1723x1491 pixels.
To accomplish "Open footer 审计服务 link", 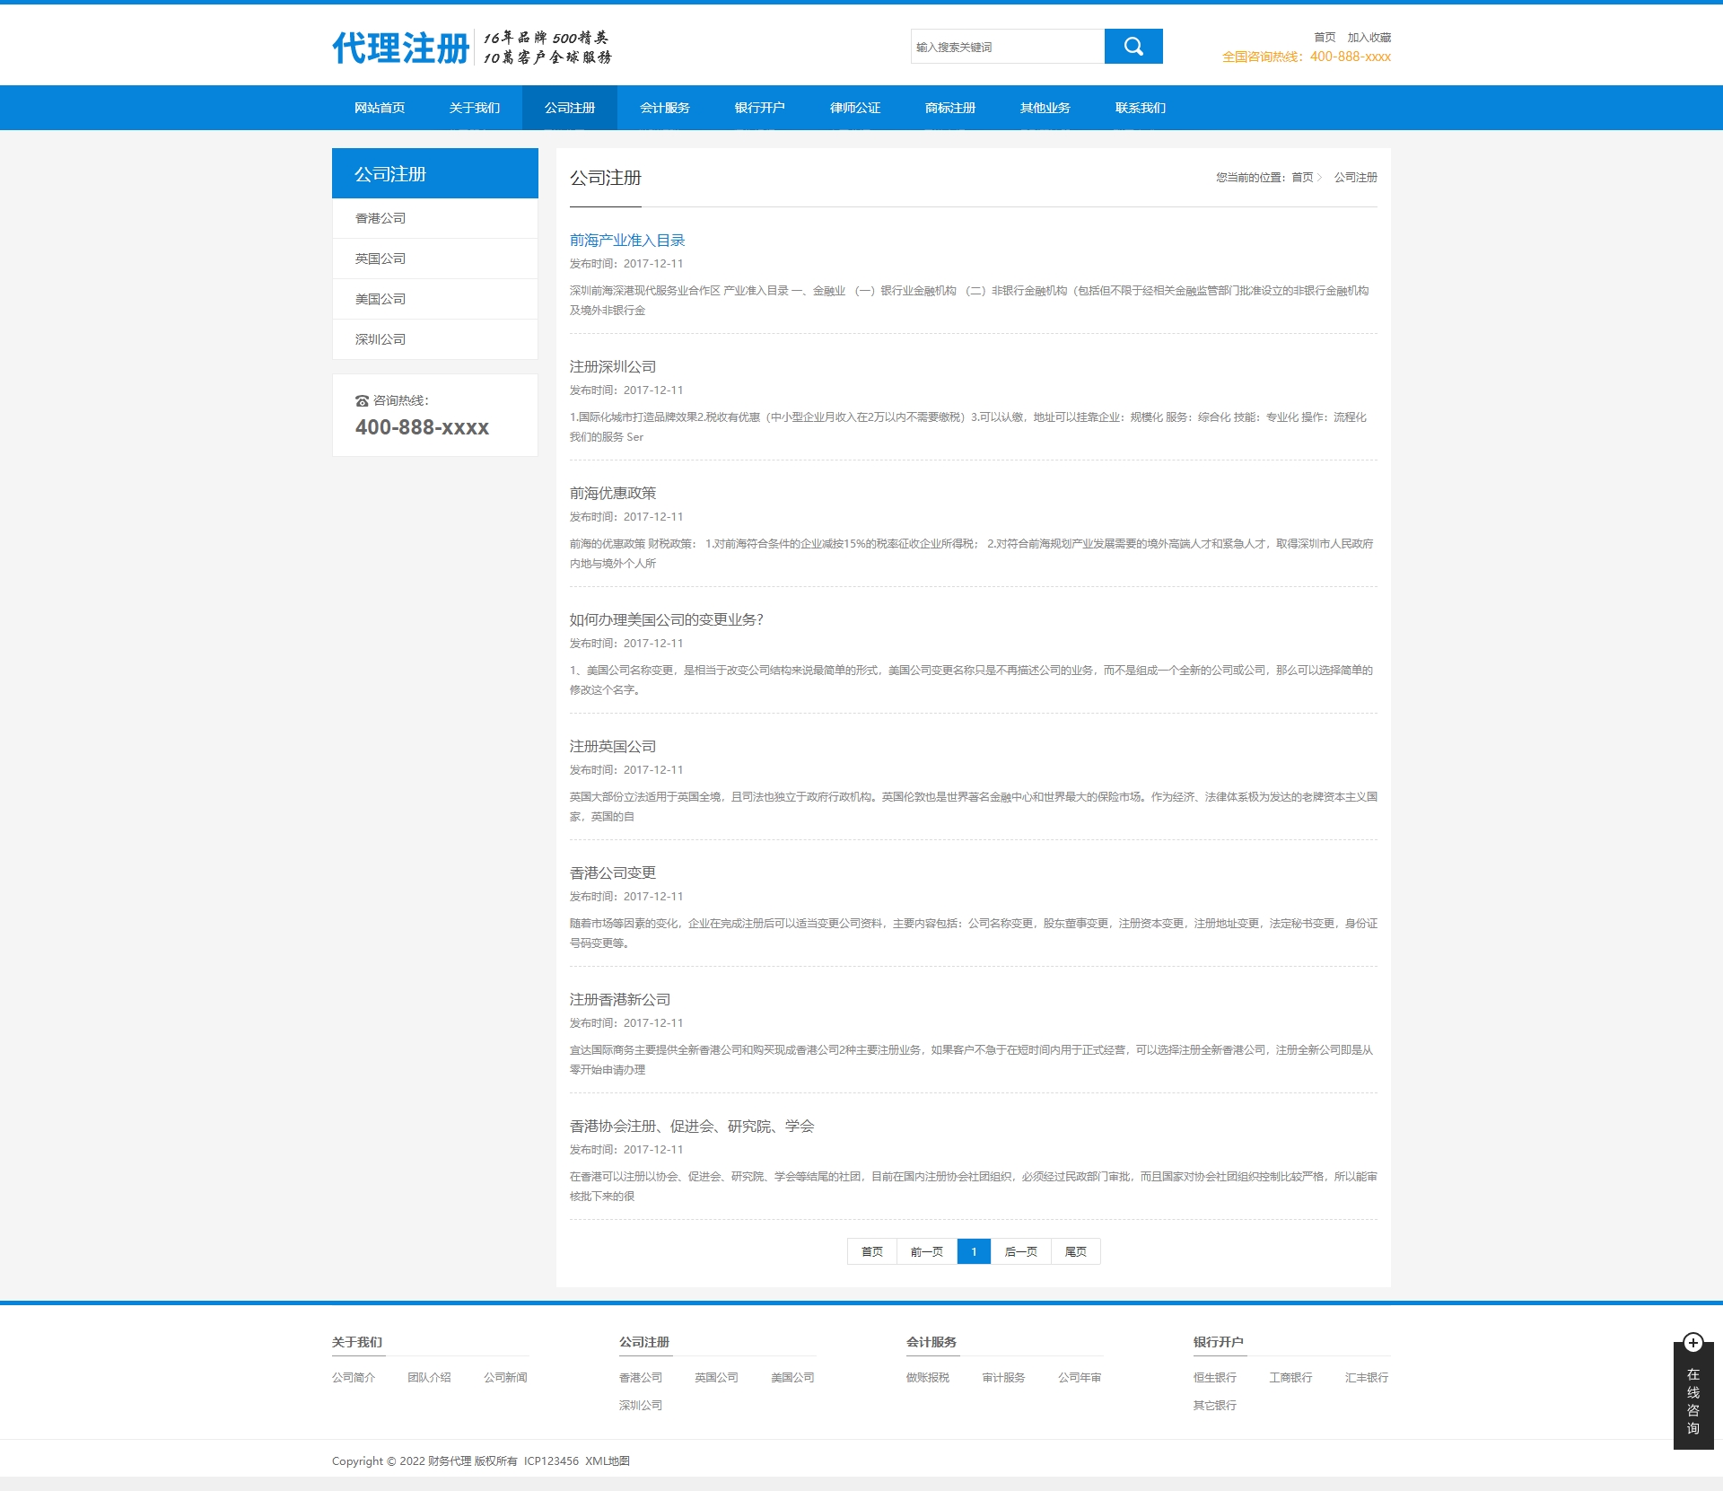I will tap(1004, 1378).
